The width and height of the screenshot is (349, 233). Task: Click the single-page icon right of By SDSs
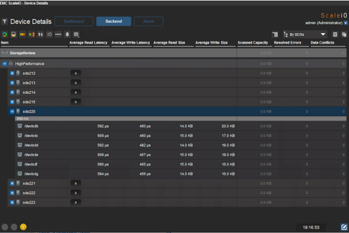click(335, 34)
